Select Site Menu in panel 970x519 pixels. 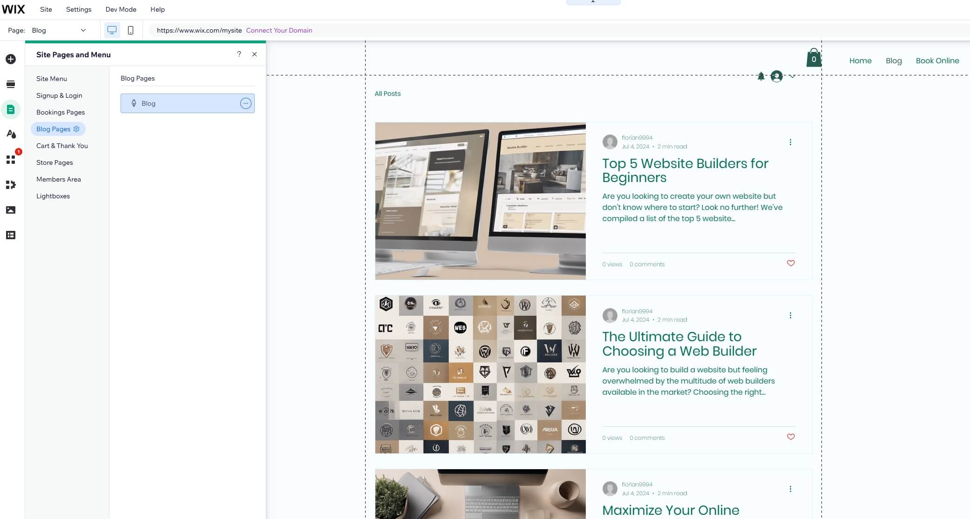(x=52, y=79)
